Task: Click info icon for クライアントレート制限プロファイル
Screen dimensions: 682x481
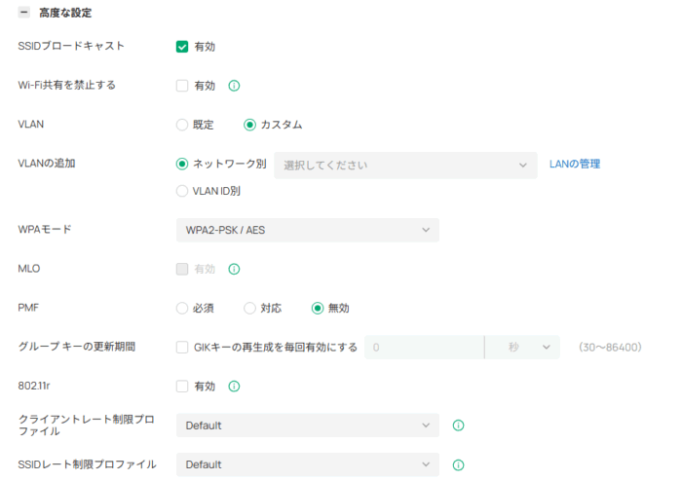Action: [458, 425]
